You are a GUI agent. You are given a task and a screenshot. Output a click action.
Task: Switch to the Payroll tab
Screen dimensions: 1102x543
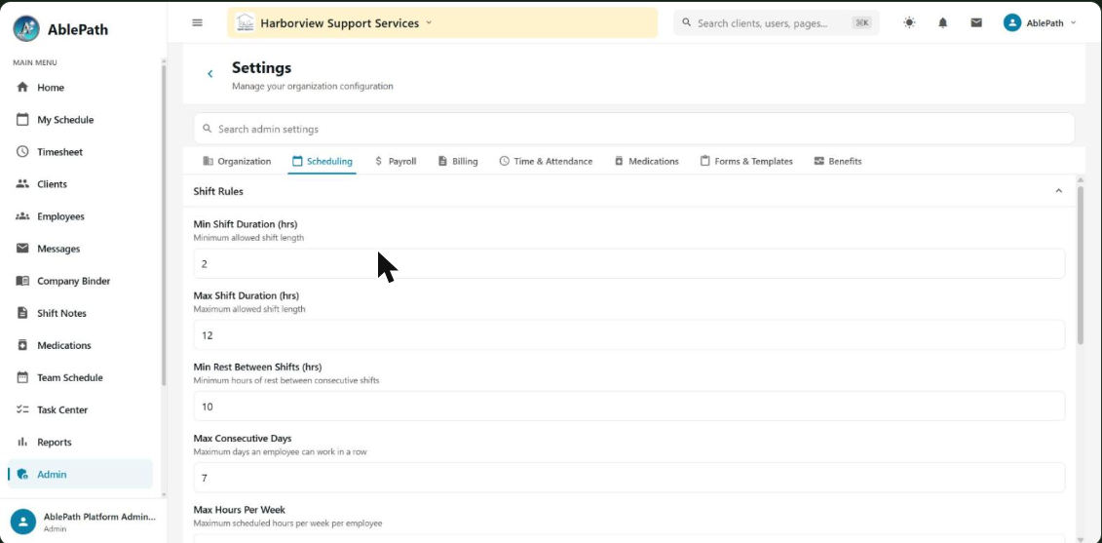[x=396, y=161]
